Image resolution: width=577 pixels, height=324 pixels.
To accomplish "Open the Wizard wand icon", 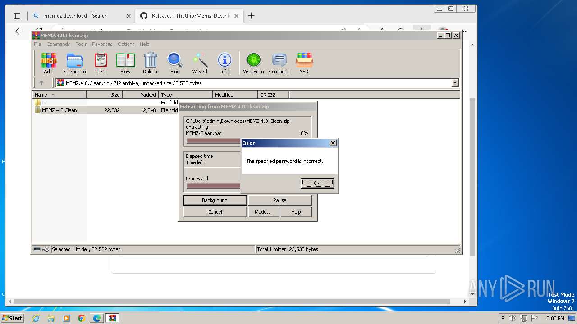I will pyautogui.click(x=200, y=63).
